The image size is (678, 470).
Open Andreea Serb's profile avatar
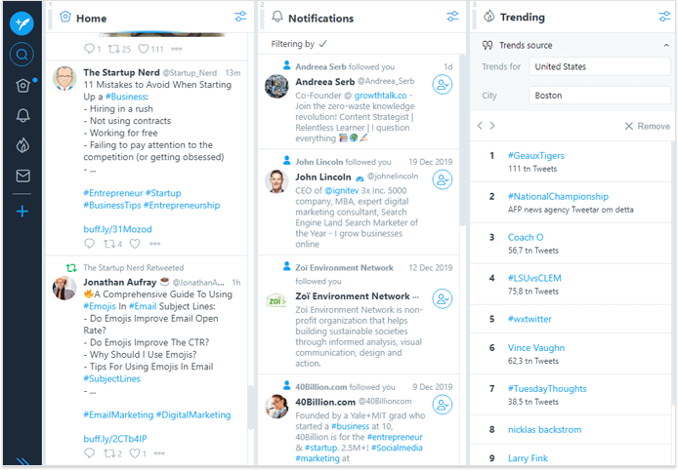pos(276,87)
